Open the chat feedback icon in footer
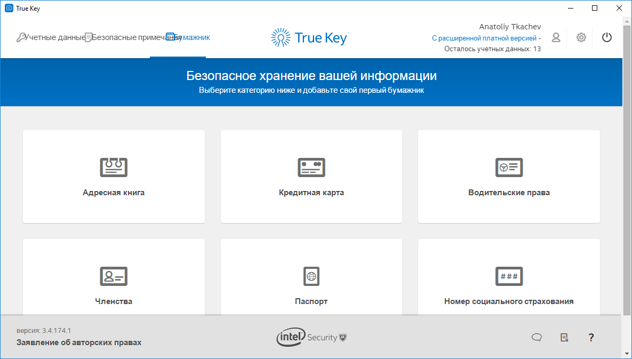This screenshot has height=359, width=632. pos(536,337)
